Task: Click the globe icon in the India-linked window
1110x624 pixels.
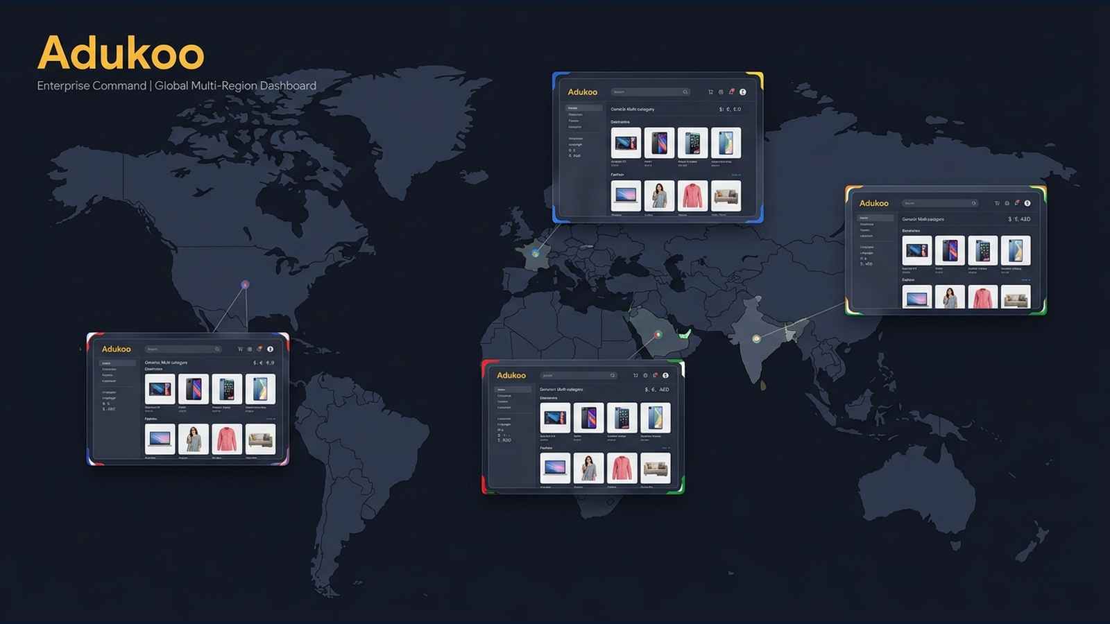Action: click(1007, 203)
